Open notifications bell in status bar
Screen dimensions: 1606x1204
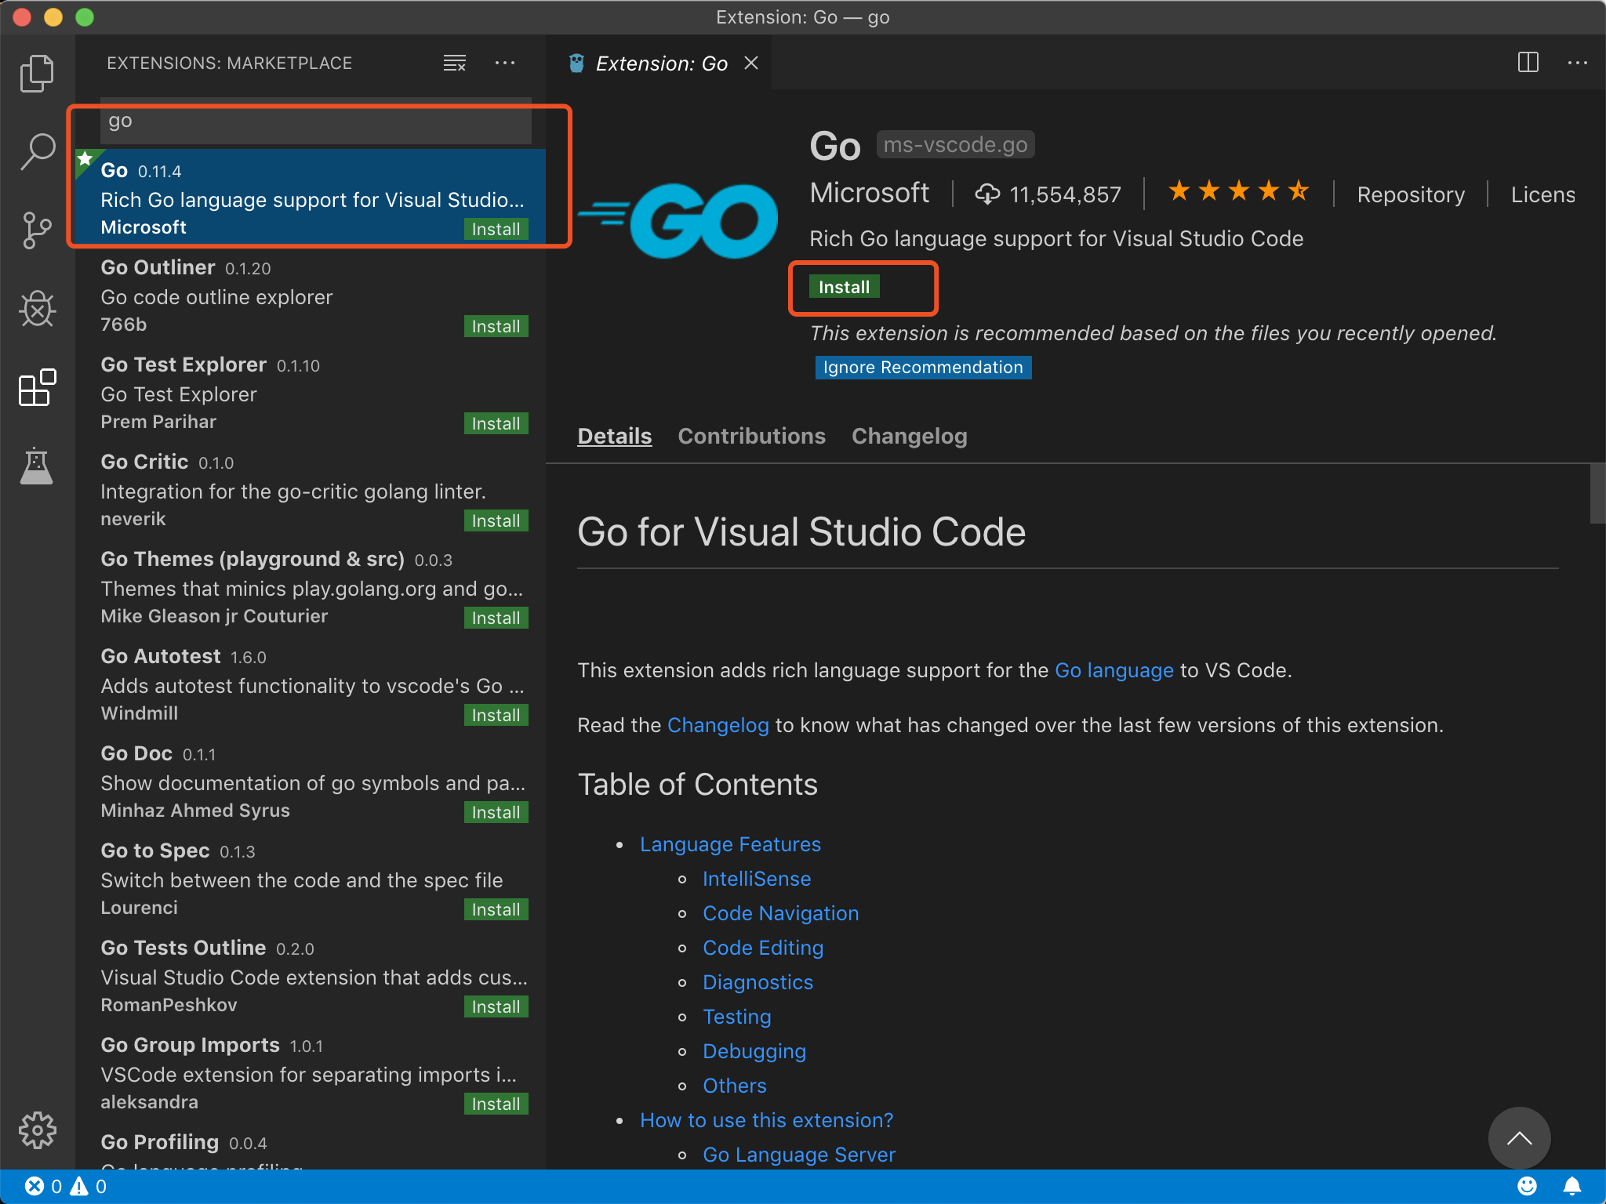coord(1572,1187)
